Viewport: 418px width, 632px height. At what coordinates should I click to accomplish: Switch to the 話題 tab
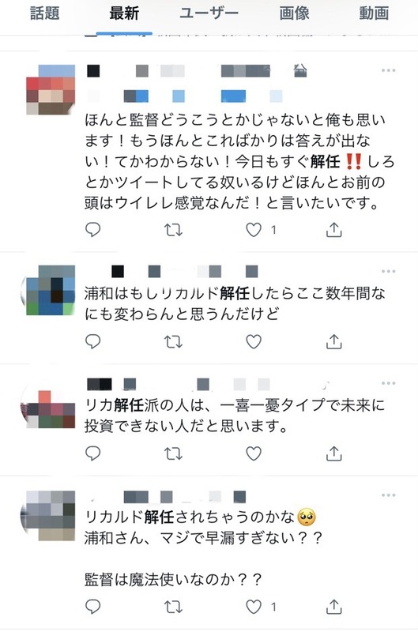(x=45, y=13)
